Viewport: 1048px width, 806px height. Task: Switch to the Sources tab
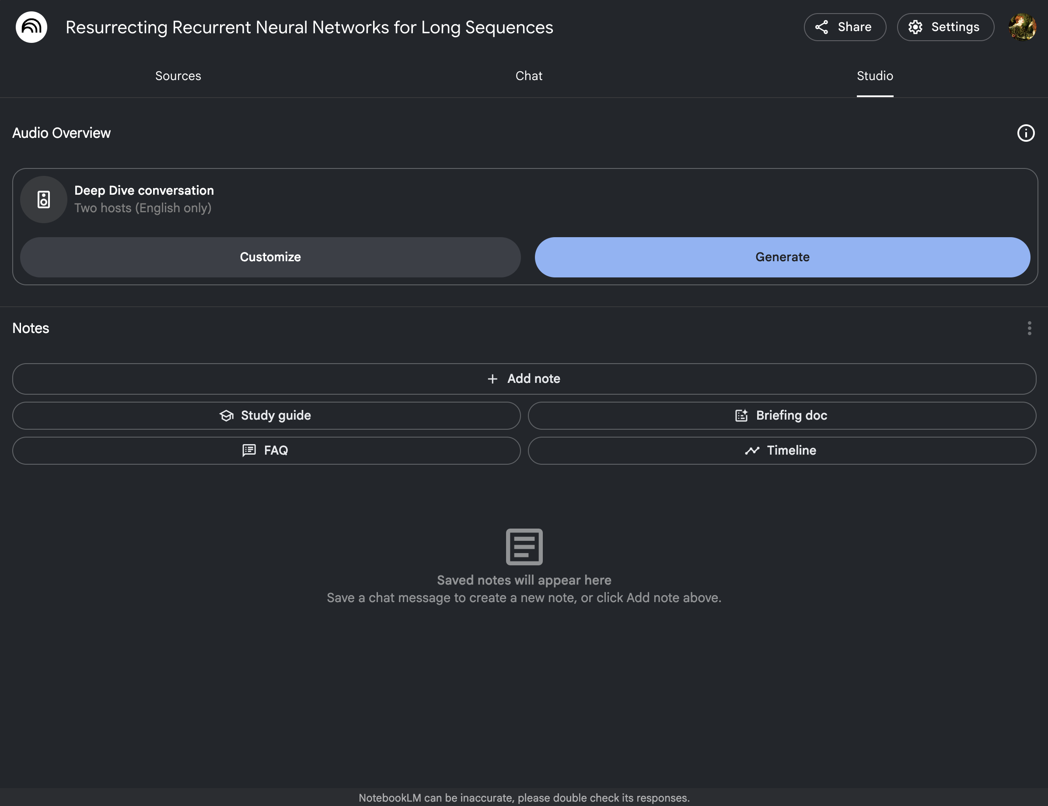[178, 76]
